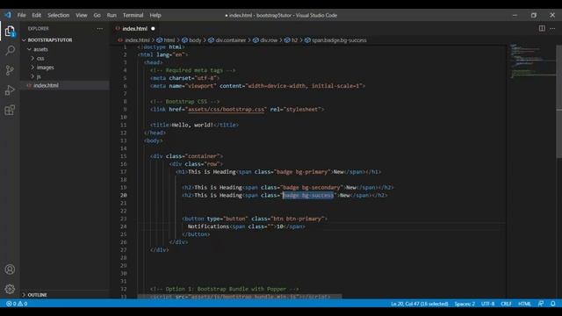
Task: Switch to the index.html editor tab
Action: click(134, 29)
